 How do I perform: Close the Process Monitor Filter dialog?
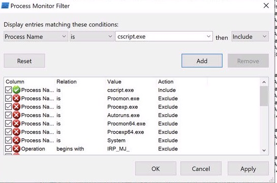(266, 6)
